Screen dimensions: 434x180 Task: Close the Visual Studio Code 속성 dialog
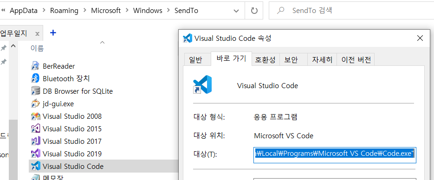420,38
